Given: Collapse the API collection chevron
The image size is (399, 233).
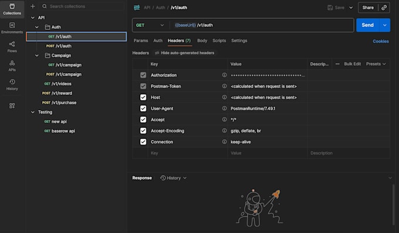Looking at the screenshot, I should click(33, 18).
